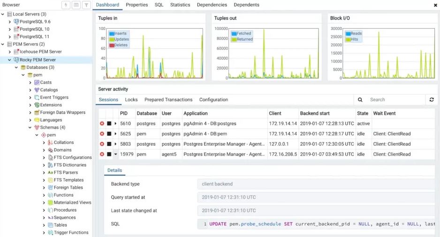
Task: Click the Icehouse PEM Server icon
Action: click(16, 52)
